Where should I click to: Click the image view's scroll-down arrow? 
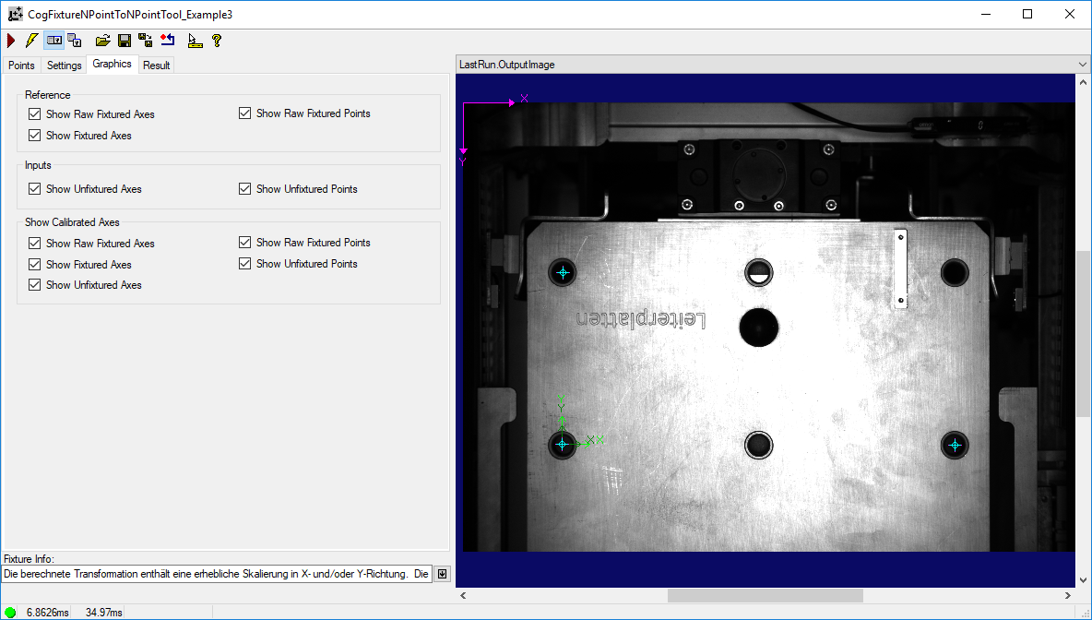[1083, 580]
